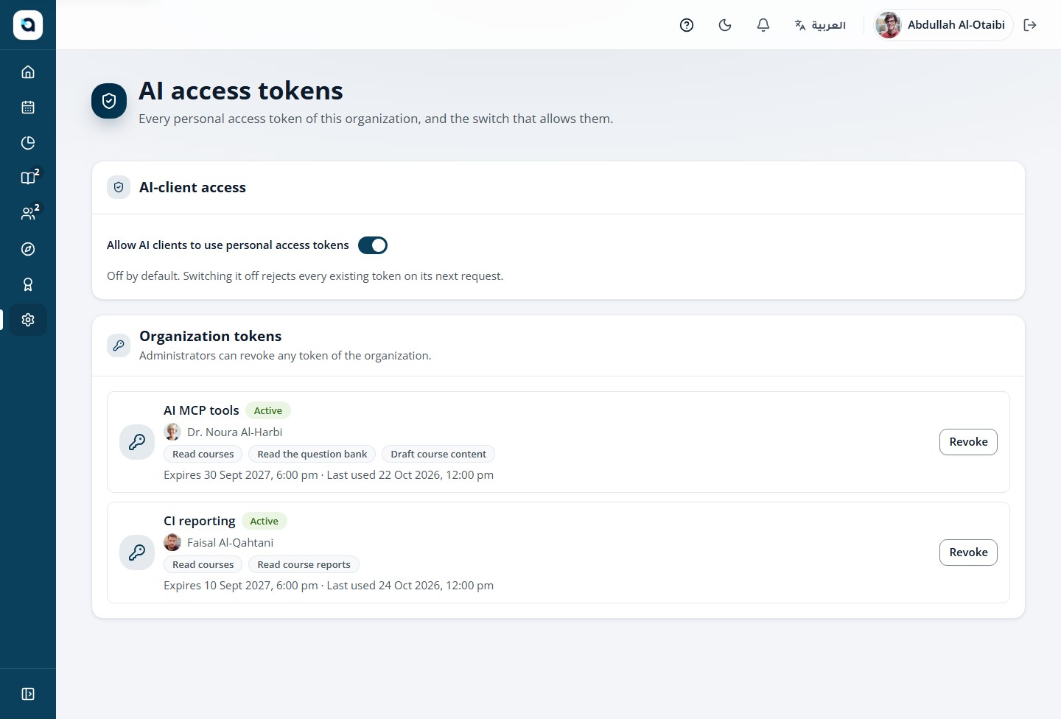Click Dr. Noura Al-Harbi name

point(234,432)
